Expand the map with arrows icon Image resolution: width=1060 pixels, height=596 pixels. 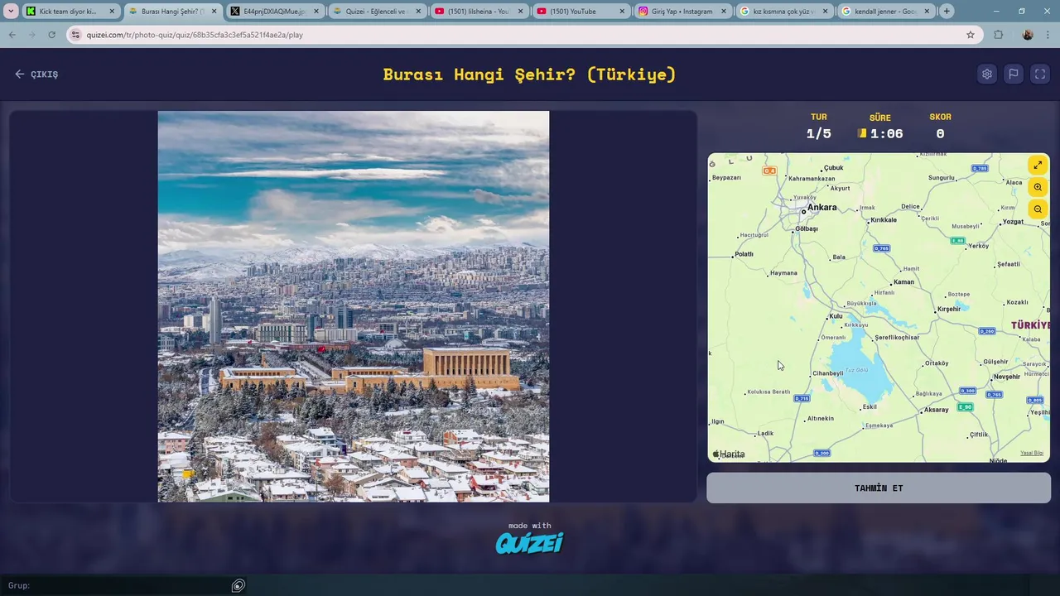pyautogui.click(x=1038, y=165)
